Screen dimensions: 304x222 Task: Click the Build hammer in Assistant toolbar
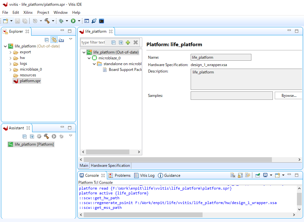47,136
